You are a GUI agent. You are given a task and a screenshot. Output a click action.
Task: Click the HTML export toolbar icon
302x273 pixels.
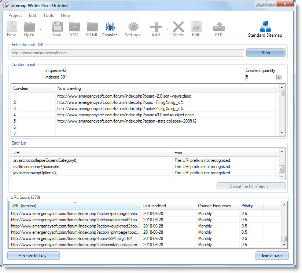(92, 27)
